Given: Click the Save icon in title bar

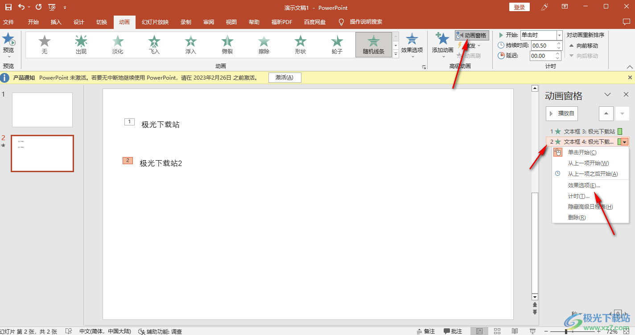Looking at the screenshot, I should pos(8,7).
